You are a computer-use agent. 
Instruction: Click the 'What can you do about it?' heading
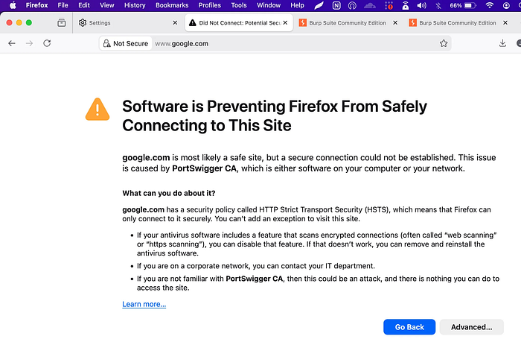point(169,193)
